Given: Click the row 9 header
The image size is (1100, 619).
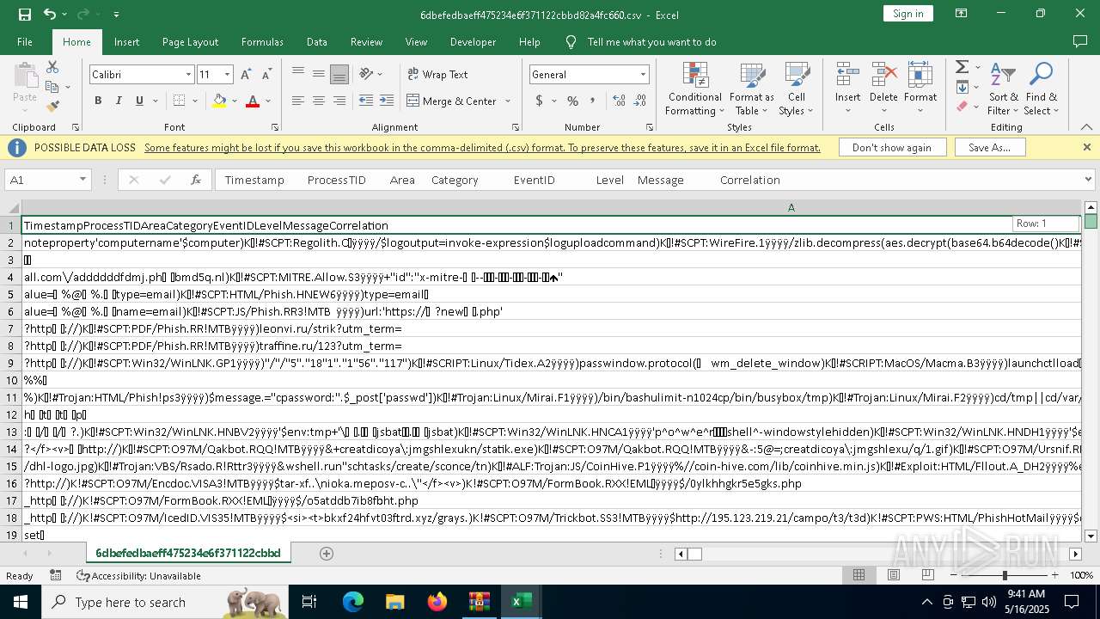Looking at the screenshot, I should [x=11, y=363].
